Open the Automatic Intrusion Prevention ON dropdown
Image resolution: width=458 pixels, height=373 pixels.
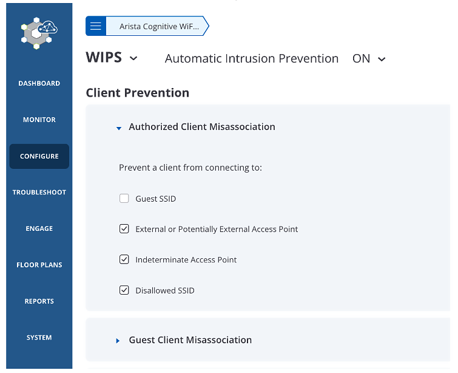pyautogui.click(x=369, y=59)
